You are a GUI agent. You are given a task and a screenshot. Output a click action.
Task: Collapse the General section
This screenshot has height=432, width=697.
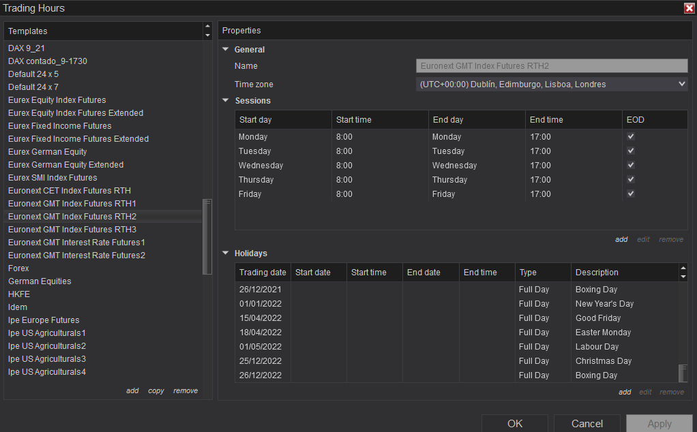click(x=226, y=50)
